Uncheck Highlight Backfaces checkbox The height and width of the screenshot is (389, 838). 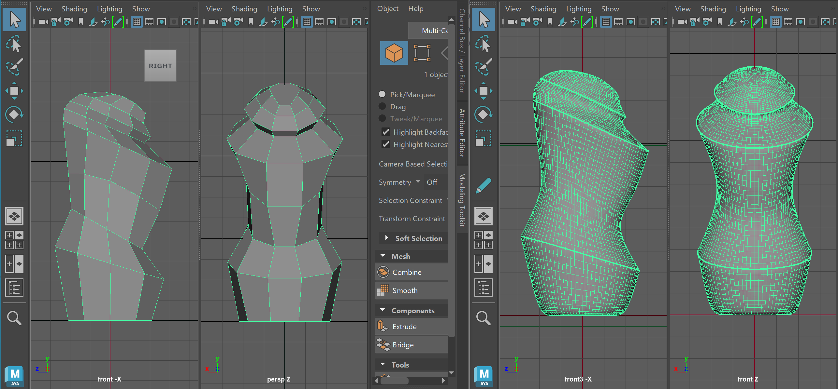pyautogui.click(x=386, y=132)
